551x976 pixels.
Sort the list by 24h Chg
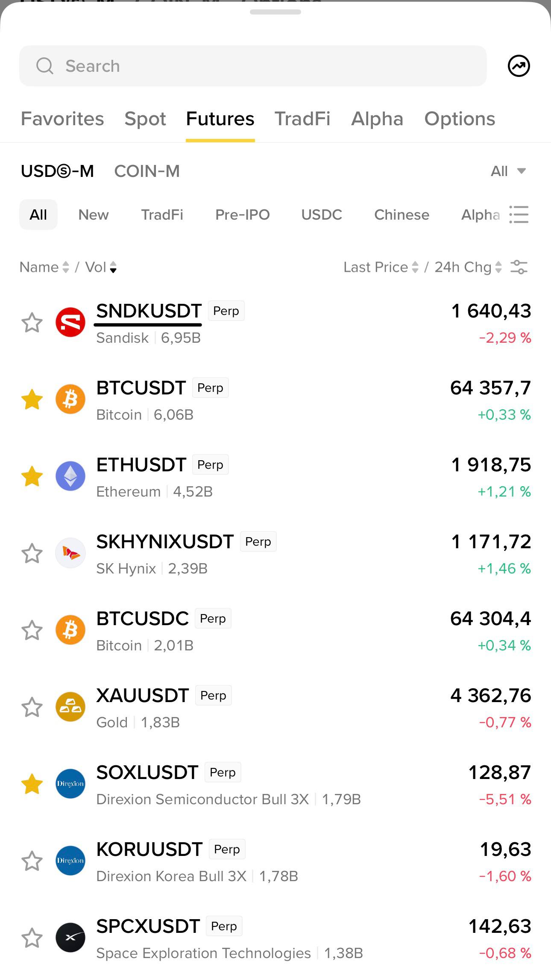pos(468,267)
